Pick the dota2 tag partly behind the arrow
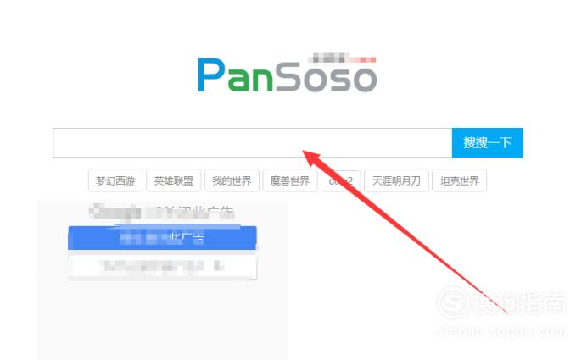The image size is (587, 360). click(x=341, y=180)
